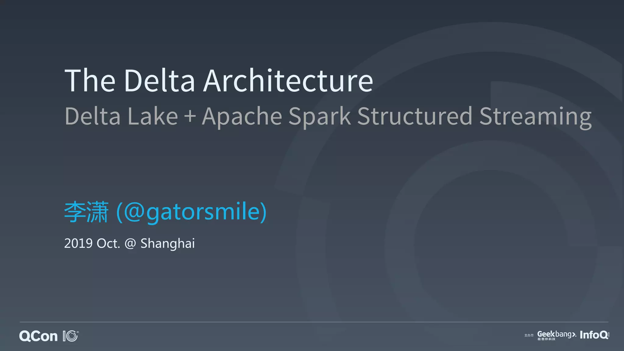Click the word "Shanghai"

167,243
